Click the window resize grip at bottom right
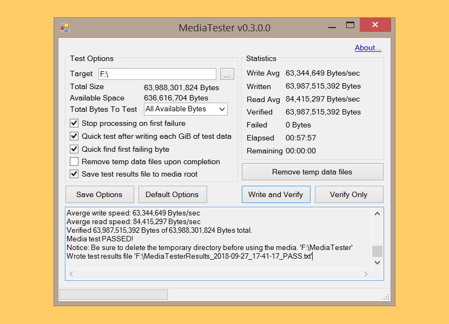This screenshot has width=449, height=324. [385, 297]
